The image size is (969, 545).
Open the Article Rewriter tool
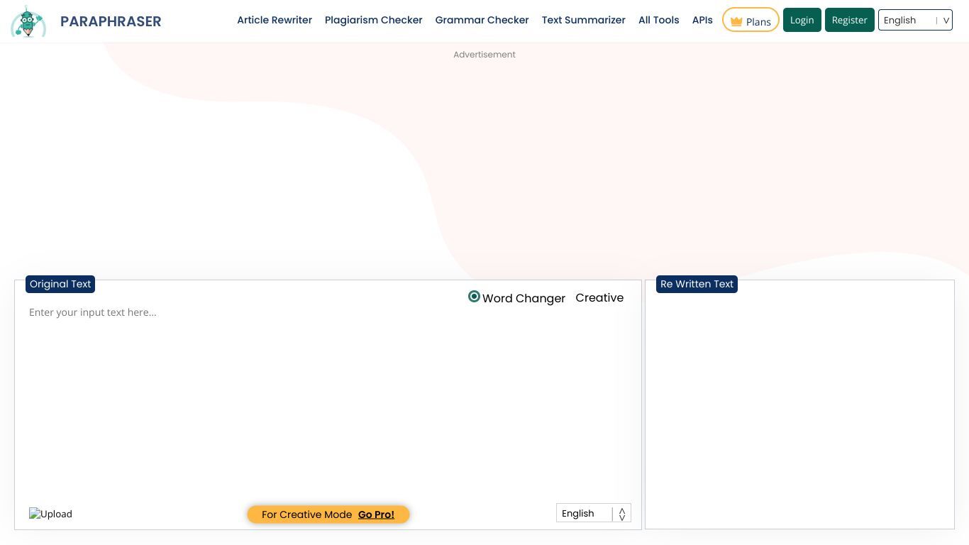click(275, 20)
